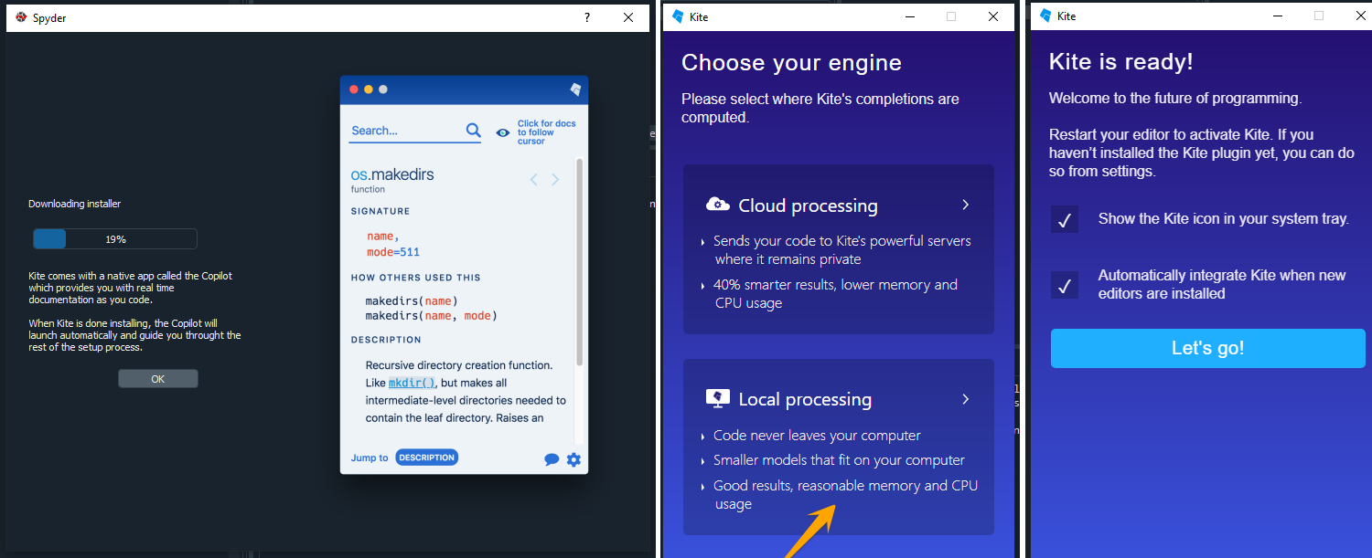
Task: Click the eye icon to follow cursor
Action: pos(502,132)
